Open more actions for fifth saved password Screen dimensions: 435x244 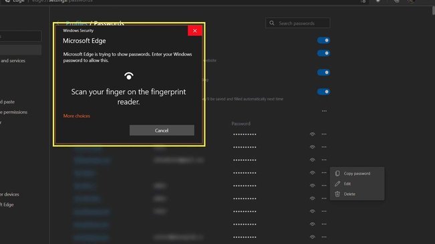click(324, 185)
